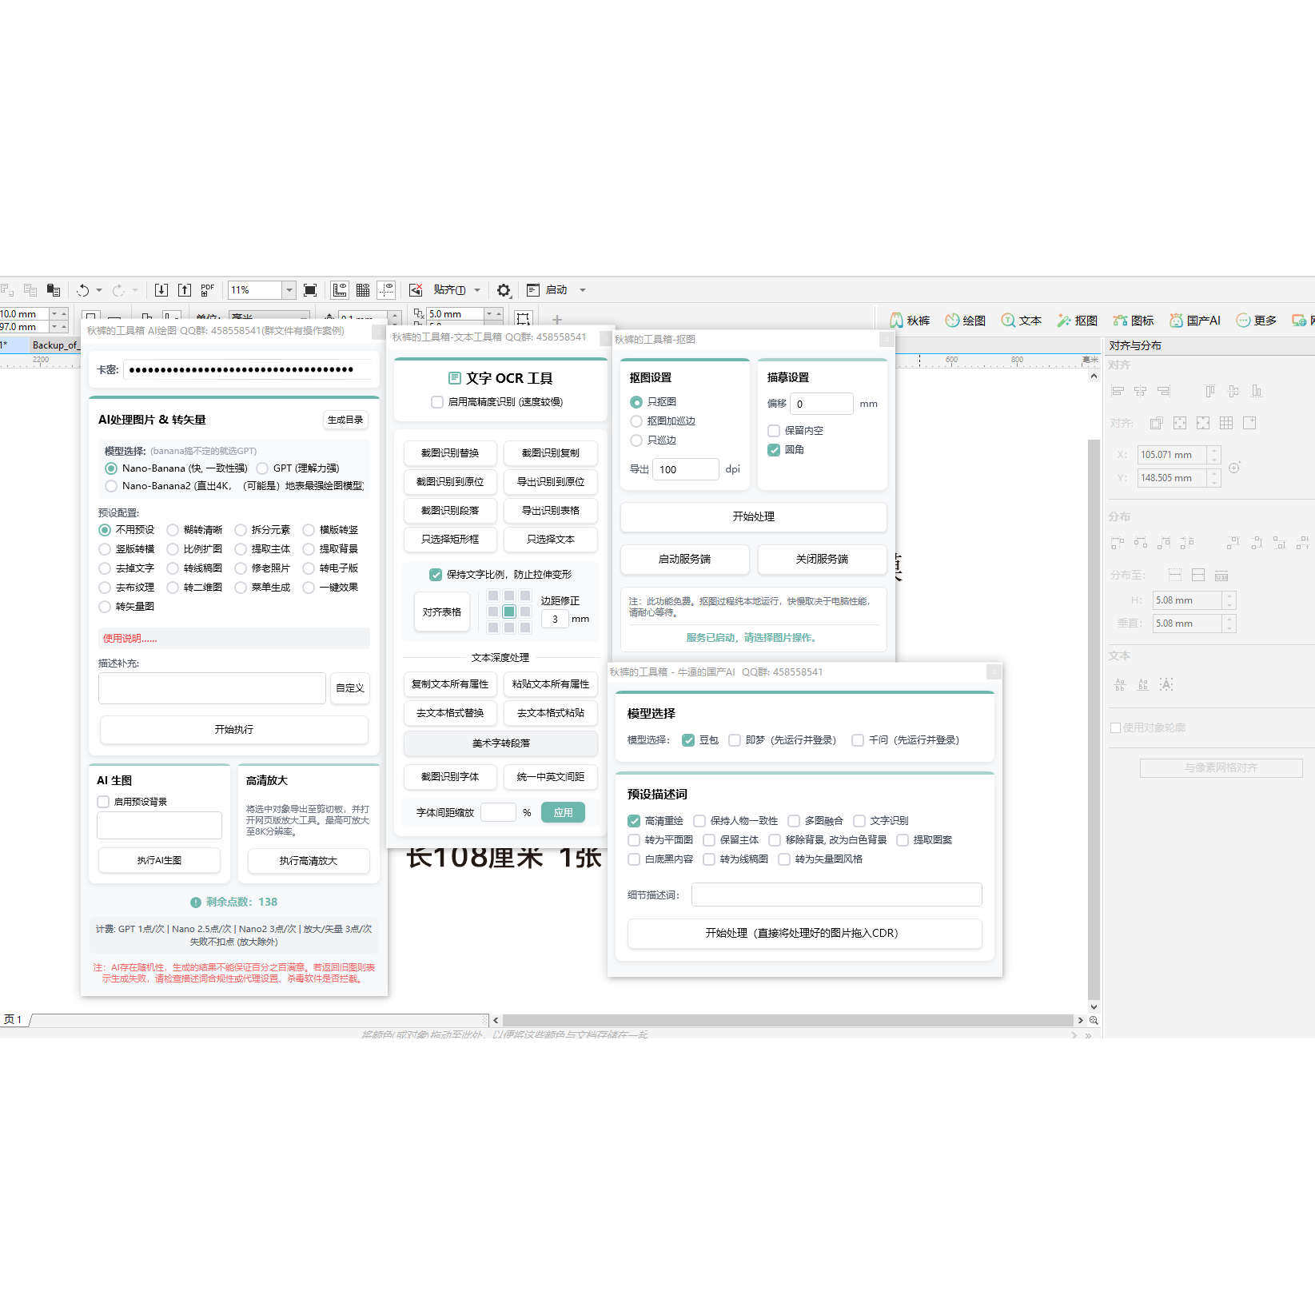This screenshot has width=1315, height=1315.
Task: Click the X 105.071 mm spinner arrows
Action: (1214, 455)
